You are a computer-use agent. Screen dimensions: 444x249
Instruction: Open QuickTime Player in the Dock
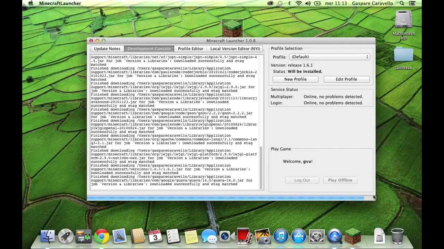335,236
